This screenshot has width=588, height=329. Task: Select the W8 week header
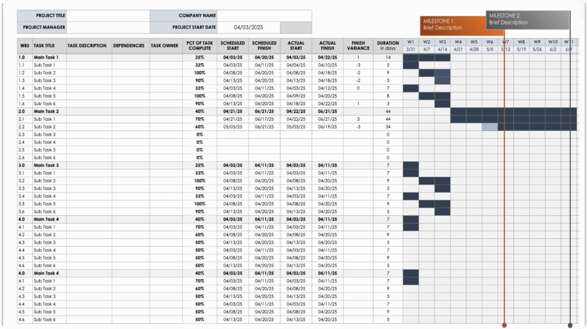521,42
